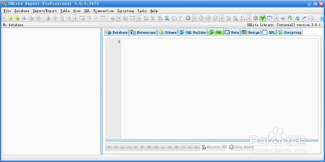Click line number 1 in editor gutter
The height and width of the screenshot is (162, 325).
pos(119,42)
